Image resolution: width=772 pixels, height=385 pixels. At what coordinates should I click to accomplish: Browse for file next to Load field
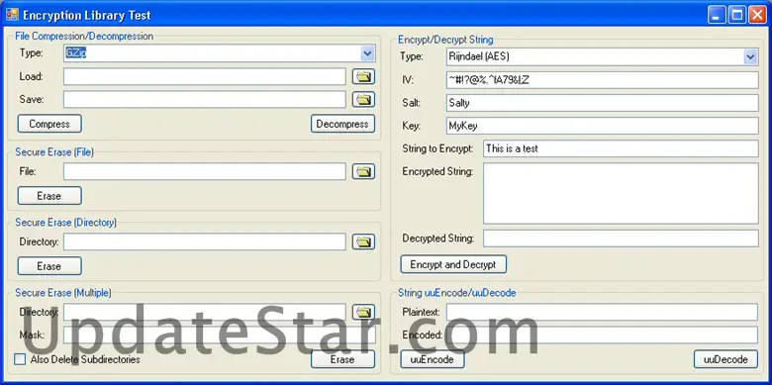[x=363, y=76]
